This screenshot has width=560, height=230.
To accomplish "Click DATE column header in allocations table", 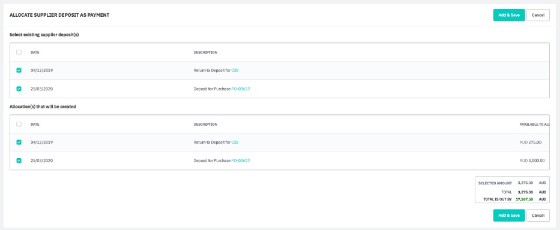I will [x=35, y=125].
